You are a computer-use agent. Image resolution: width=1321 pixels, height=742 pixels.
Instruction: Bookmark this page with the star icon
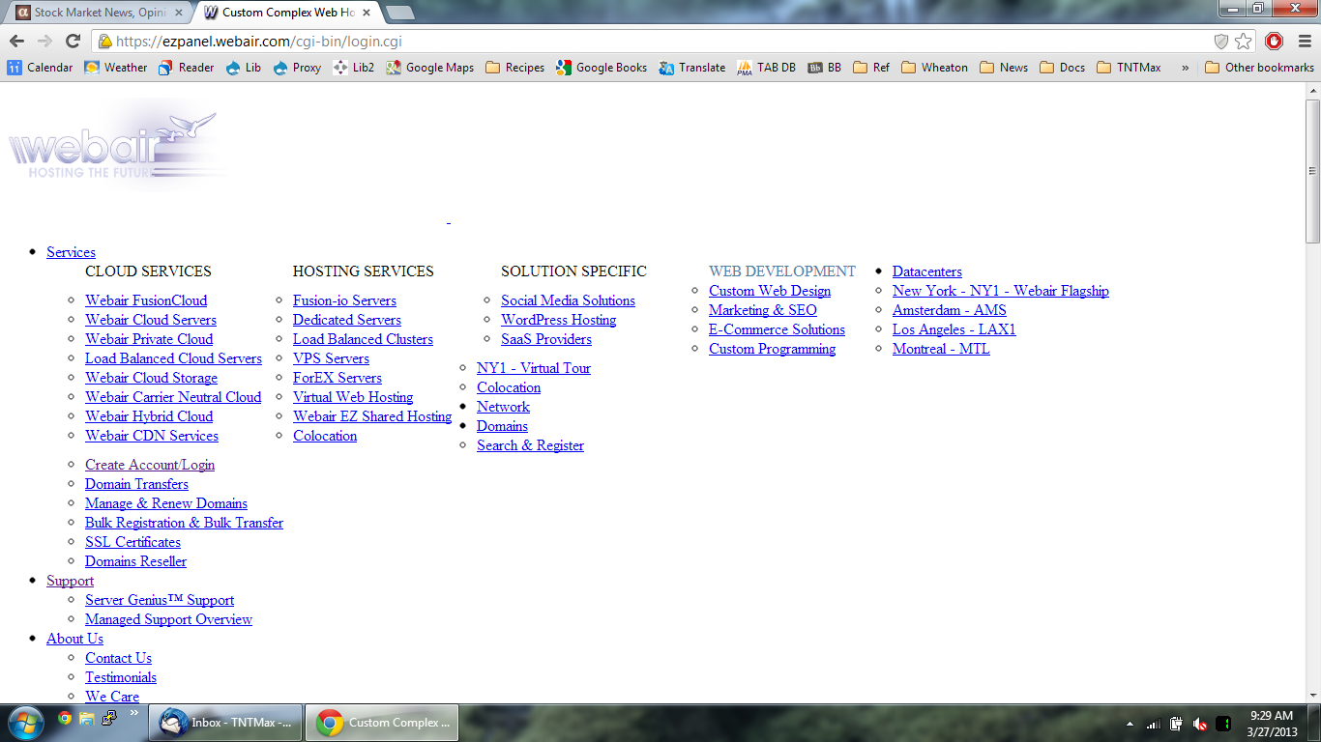pos(1244,42)
